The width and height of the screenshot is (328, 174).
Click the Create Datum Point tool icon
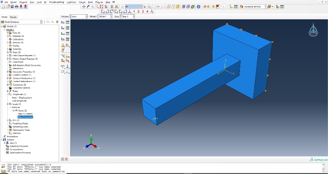pos(63,66)
